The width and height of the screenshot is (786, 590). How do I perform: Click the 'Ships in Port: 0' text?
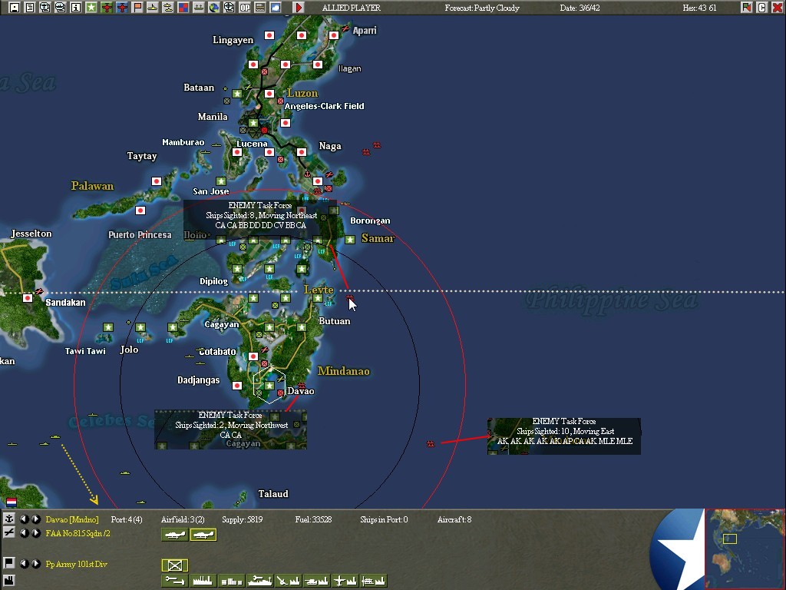pyautogui.click(x=384, y=520)
